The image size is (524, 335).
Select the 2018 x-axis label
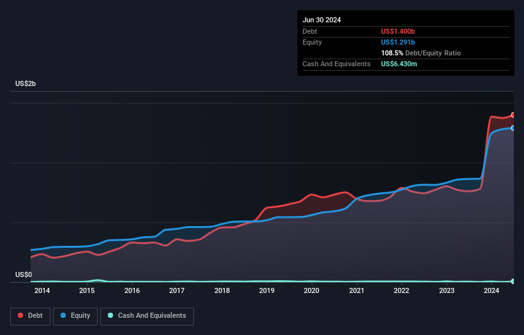pos(222,290)
